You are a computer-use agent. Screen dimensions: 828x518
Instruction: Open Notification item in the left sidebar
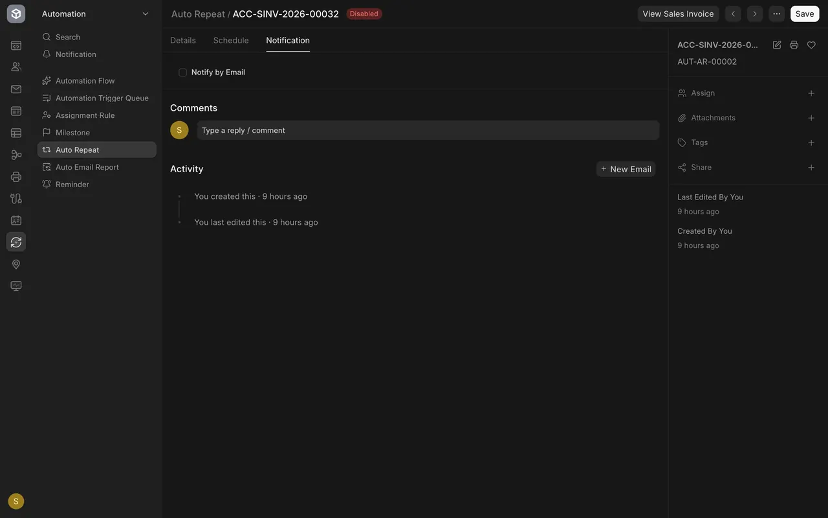[97, 54]
